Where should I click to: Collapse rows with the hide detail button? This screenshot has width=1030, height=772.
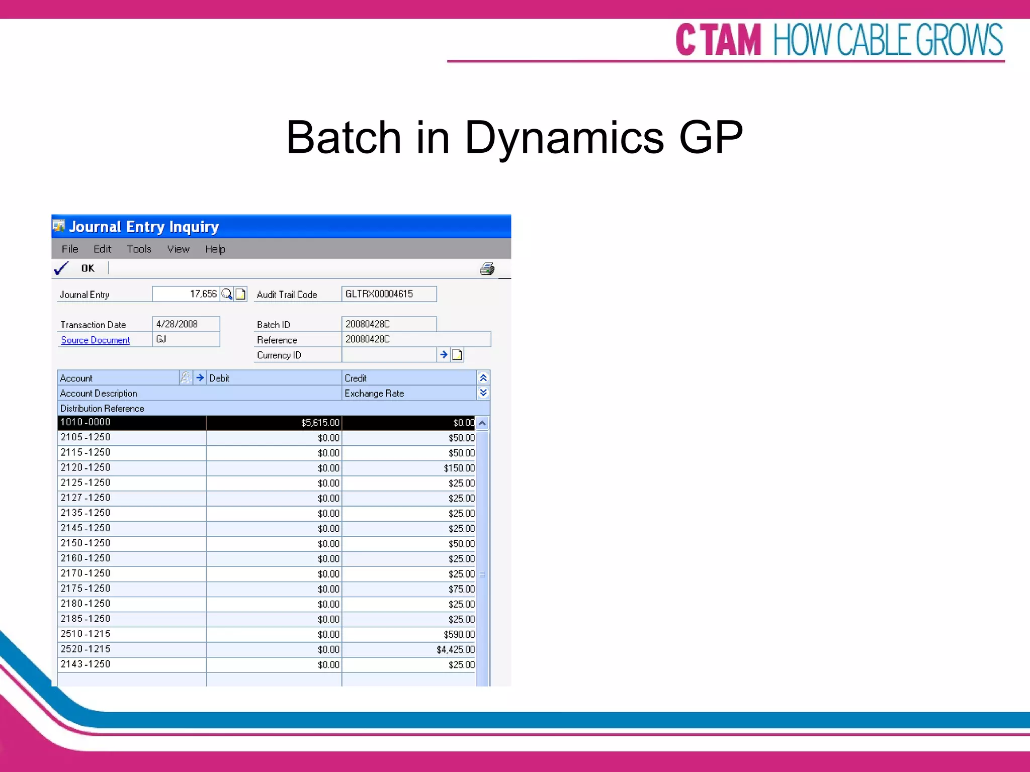coord(483,377)
